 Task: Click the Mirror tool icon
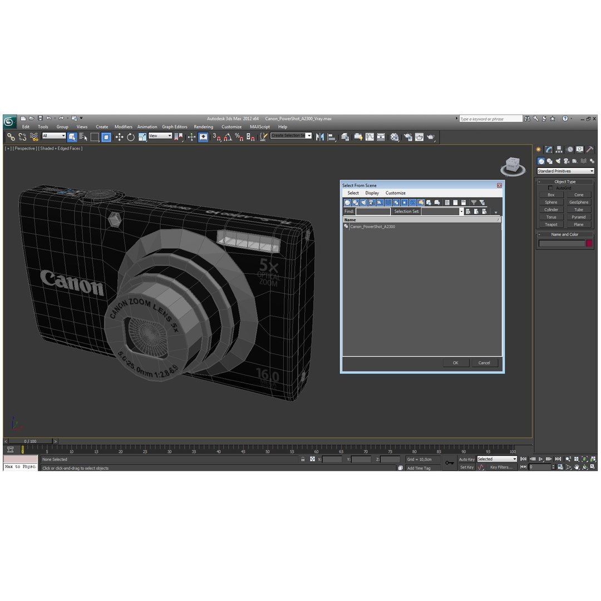[319, 137]
